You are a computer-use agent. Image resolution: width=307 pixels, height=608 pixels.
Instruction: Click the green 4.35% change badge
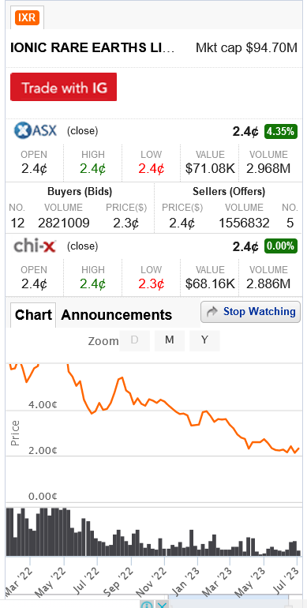click(x=281, y=132)
